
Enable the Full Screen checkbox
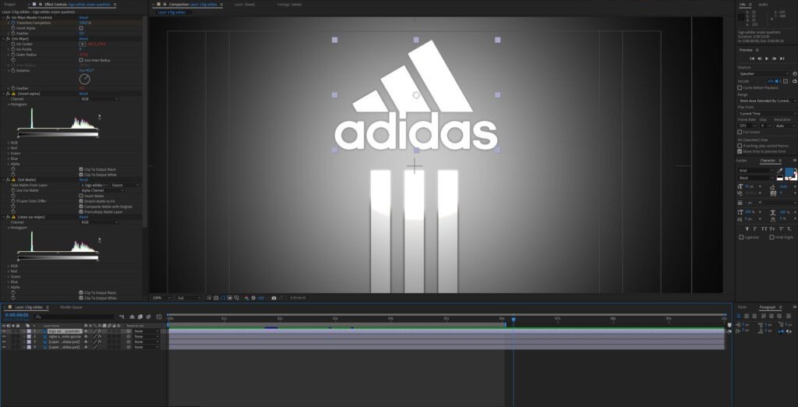[x=740, y=132]
